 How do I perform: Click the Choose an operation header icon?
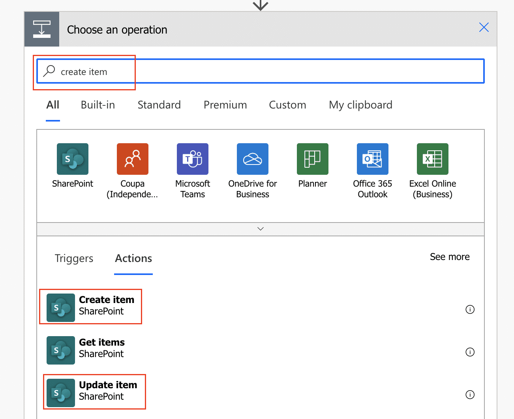click(x=42, y=29)
